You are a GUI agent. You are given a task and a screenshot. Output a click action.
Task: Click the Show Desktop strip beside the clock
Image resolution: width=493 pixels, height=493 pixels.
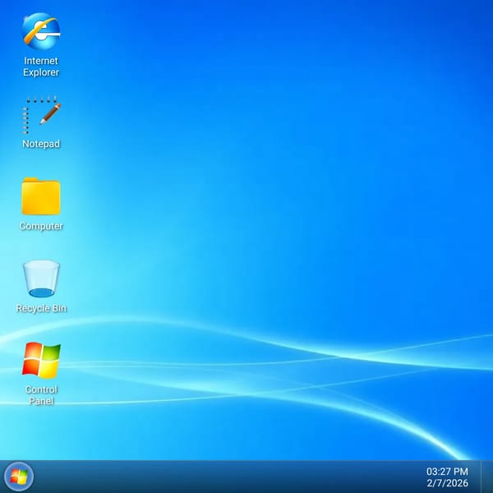click(486, 477)
